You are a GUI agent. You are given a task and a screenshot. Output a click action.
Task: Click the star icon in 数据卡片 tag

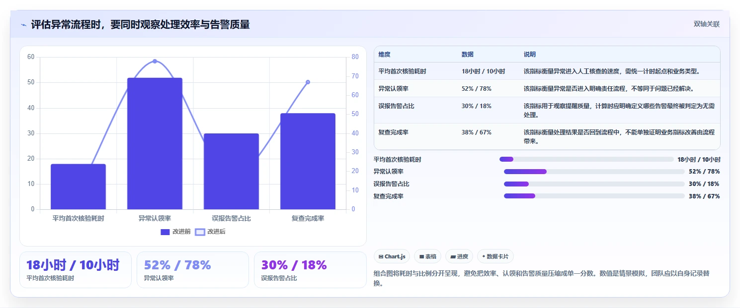pyautogui.click(x=484, y=256)
